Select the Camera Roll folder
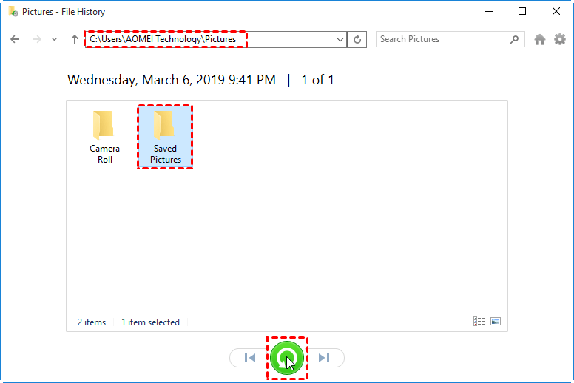Screen dimensions: 574x383 click(x=105, y=138)
